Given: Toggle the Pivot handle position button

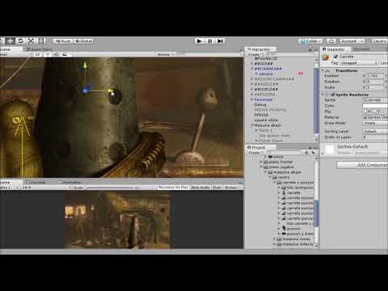Looking at the screenshot, I should [63, 41].
